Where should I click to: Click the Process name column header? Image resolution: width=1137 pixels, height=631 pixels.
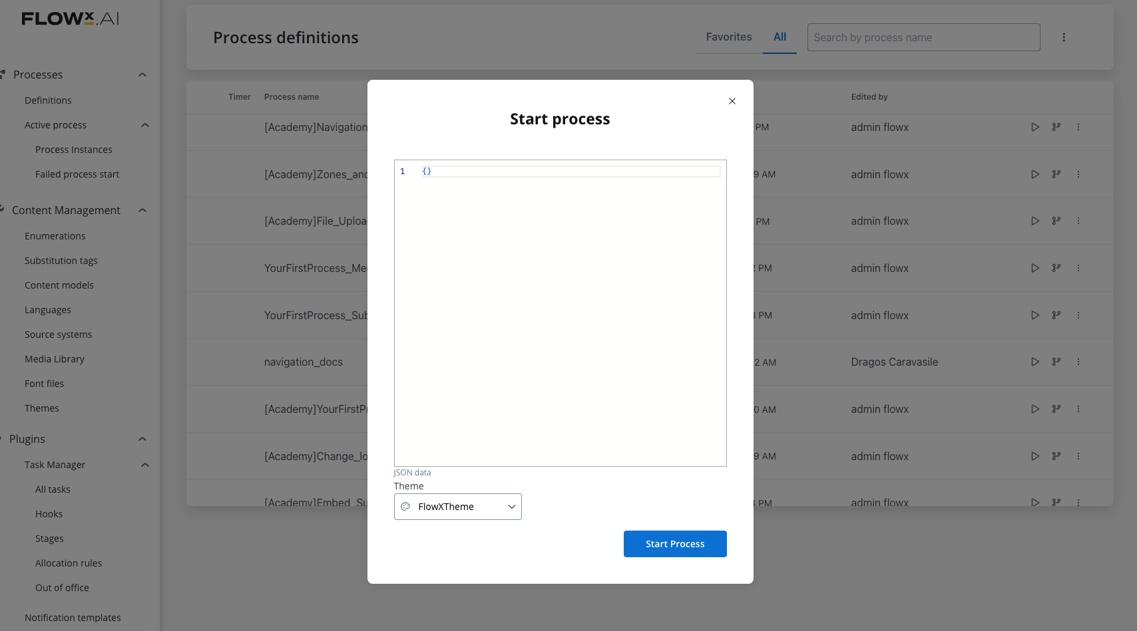pyautogui.click(x=292, y=97)
